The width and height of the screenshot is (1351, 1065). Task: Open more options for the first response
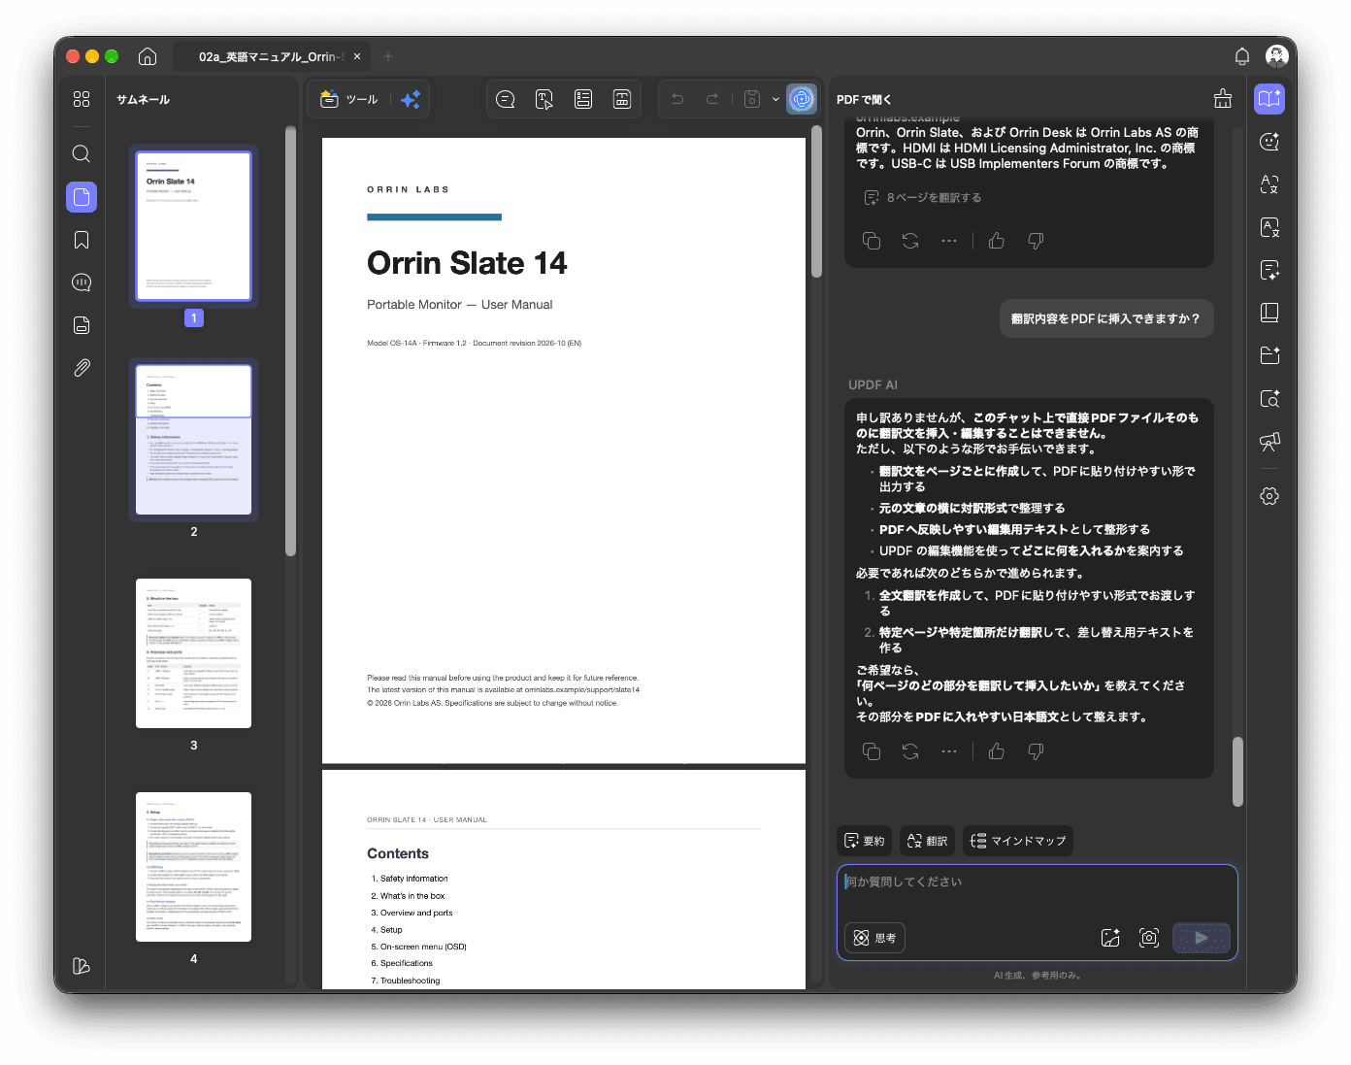(x=949, y=241)
